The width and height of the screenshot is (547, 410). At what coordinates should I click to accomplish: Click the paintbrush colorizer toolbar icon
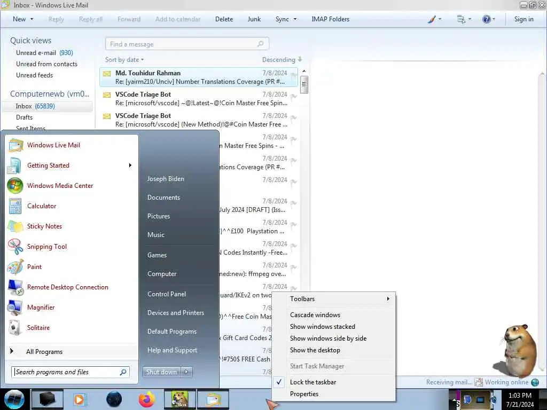pyautogui.click(x=432, y=19)
